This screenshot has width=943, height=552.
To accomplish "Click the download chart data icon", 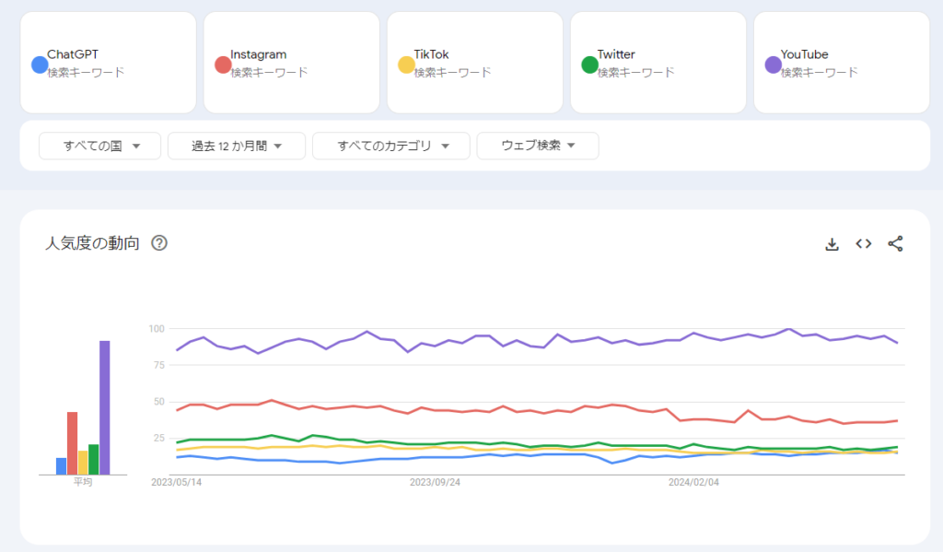I will coord(832,244).
